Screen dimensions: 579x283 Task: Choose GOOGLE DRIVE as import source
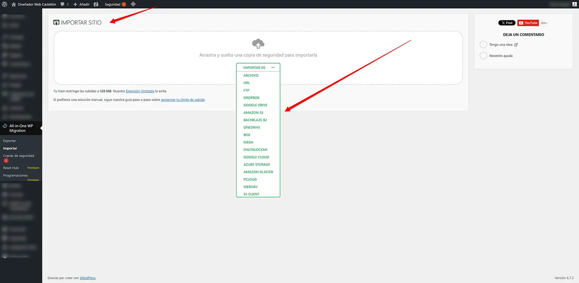click(x=256, y=105)
